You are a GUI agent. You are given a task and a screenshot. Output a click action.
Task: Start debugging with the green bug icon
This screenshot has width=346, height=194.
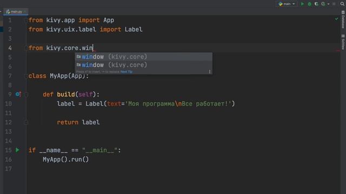(x=309, y=4)
